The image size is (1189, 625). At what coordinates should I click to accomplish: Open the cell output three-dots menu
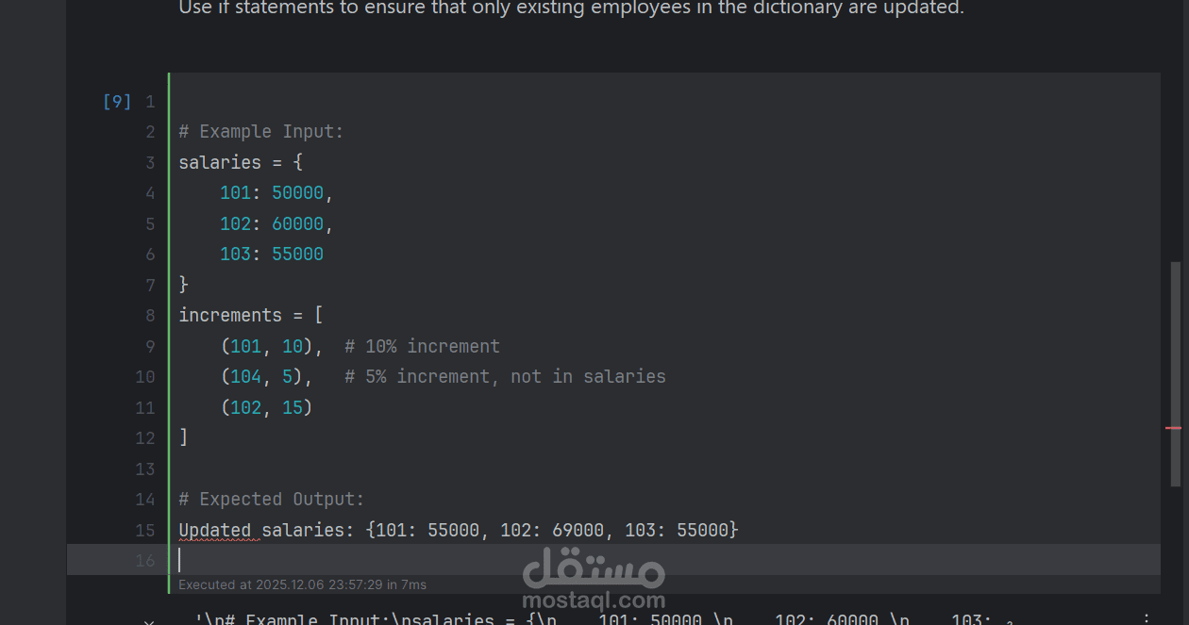tap(1147, 619)
